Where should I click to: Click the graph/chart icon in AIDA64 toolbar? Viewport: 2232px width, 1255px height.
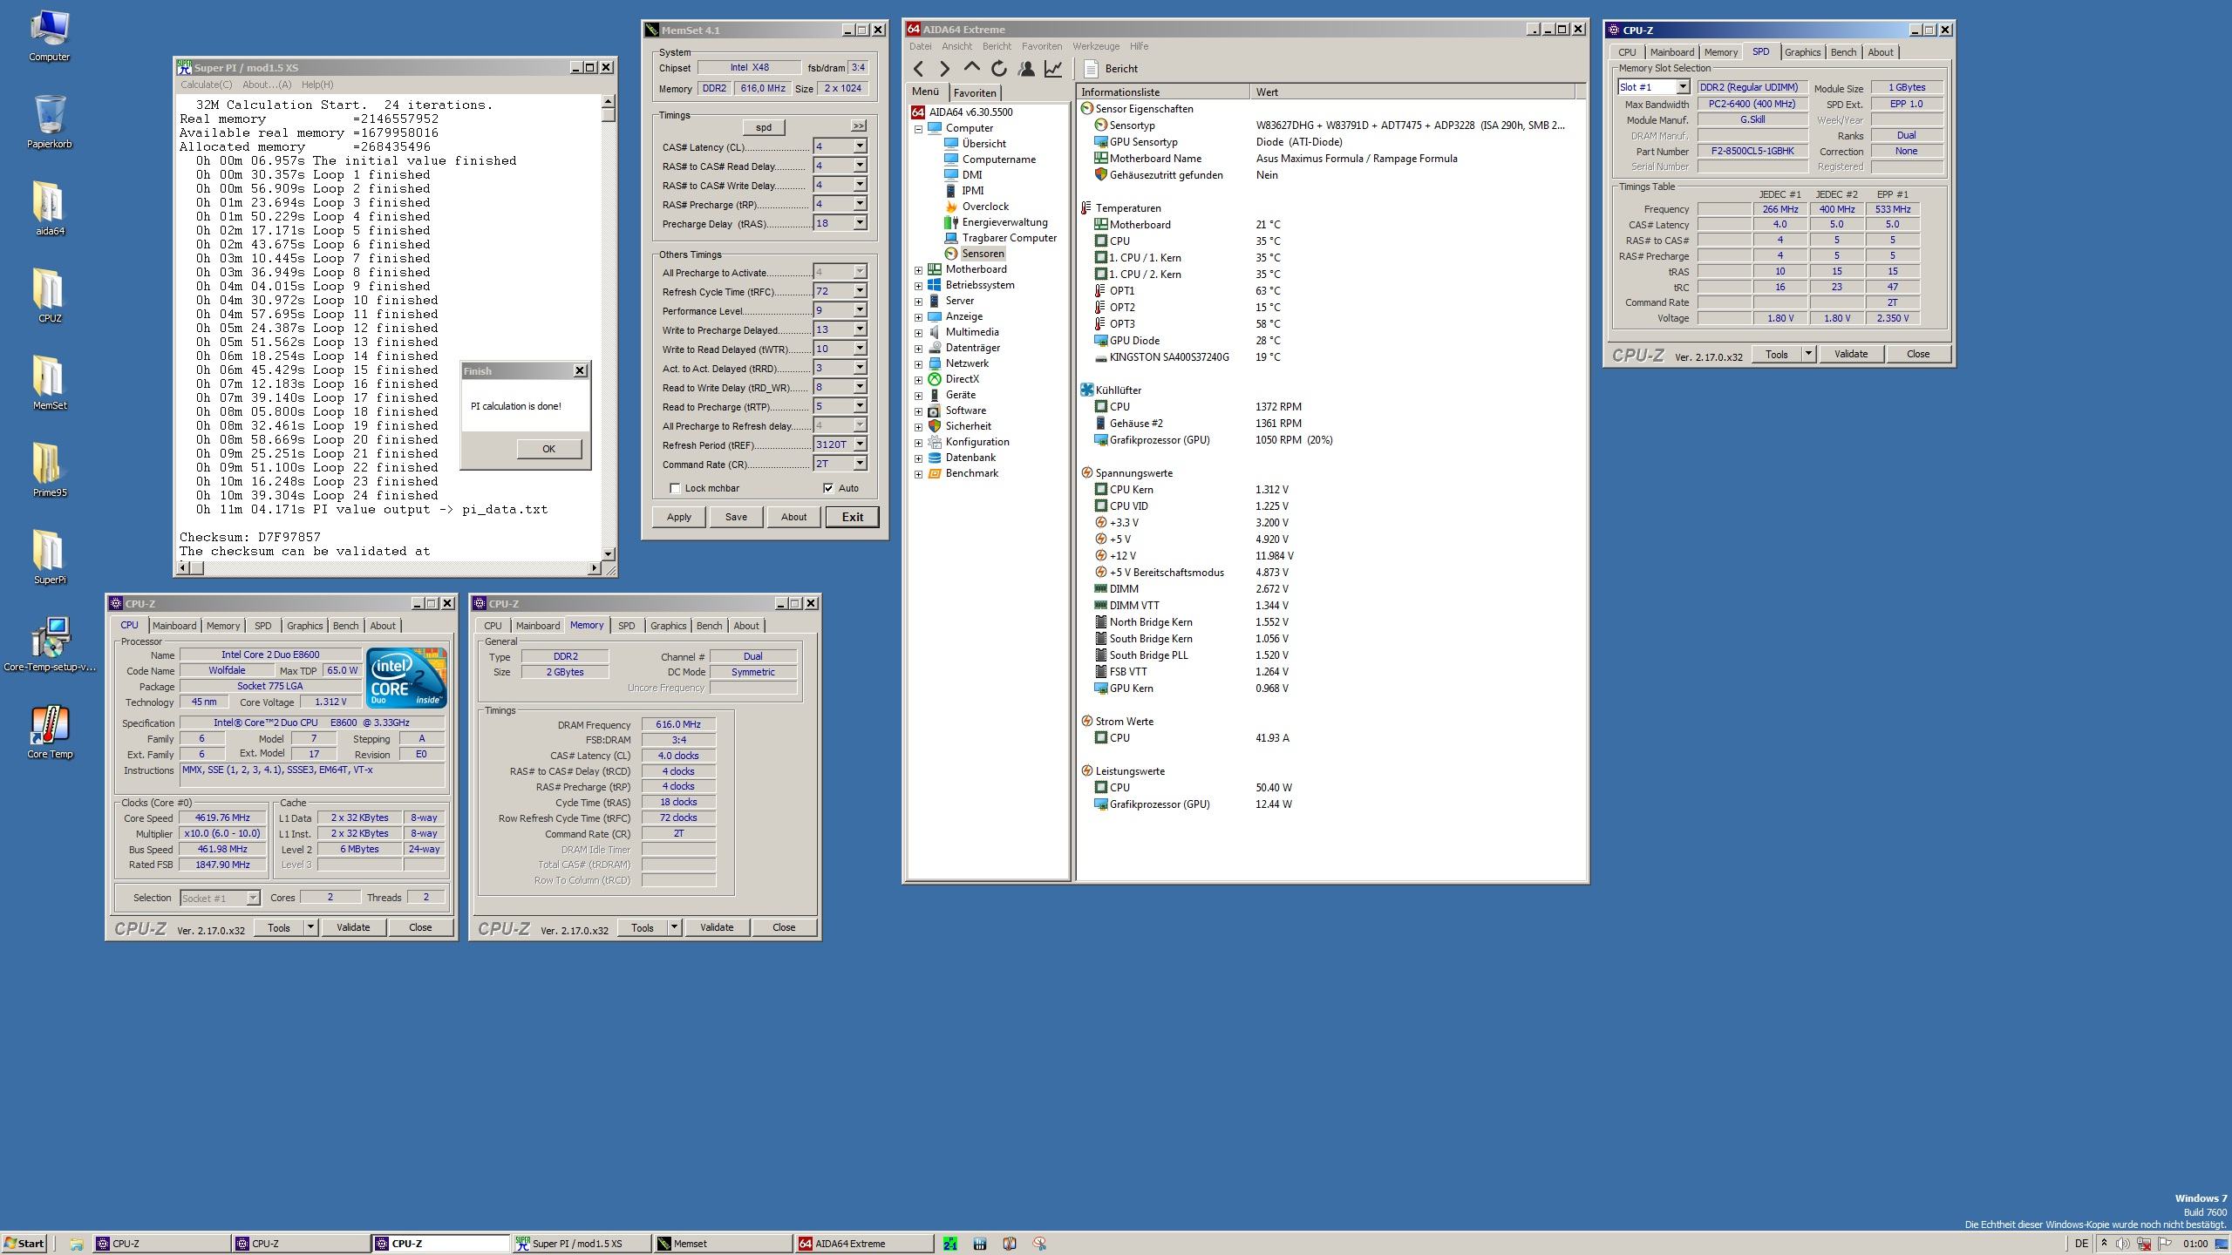[1054, 68]
